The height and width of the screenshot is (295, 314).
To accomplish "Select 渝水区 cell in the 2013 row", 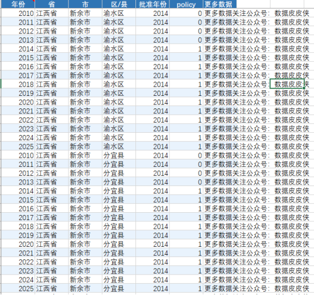I will (119, 40).
